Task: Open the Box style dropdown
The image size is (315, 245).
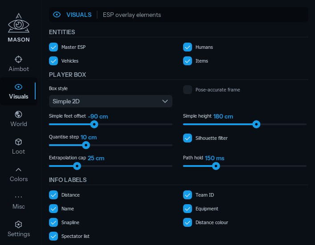Action: click(x=110, y=101)
